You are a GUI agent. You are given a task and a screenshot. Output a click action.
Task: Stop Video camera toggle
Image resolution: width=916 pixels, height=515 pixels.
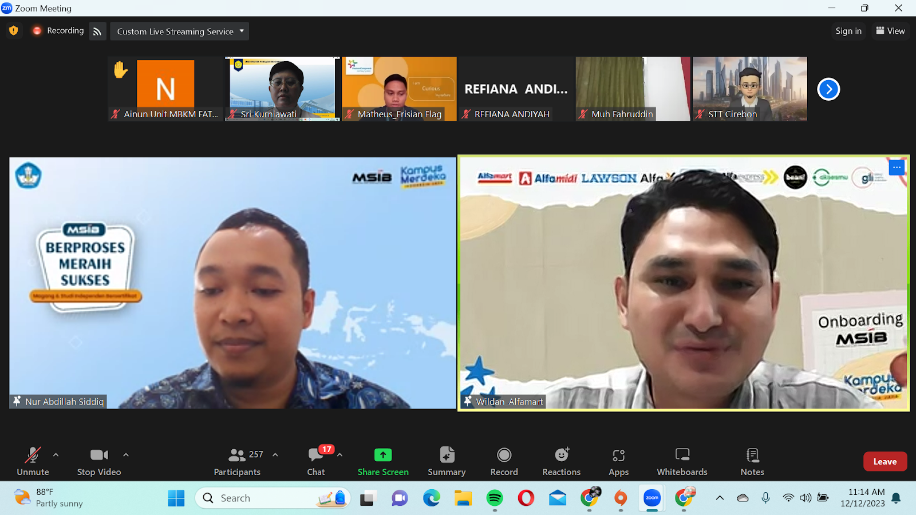[x=99, y=462]
